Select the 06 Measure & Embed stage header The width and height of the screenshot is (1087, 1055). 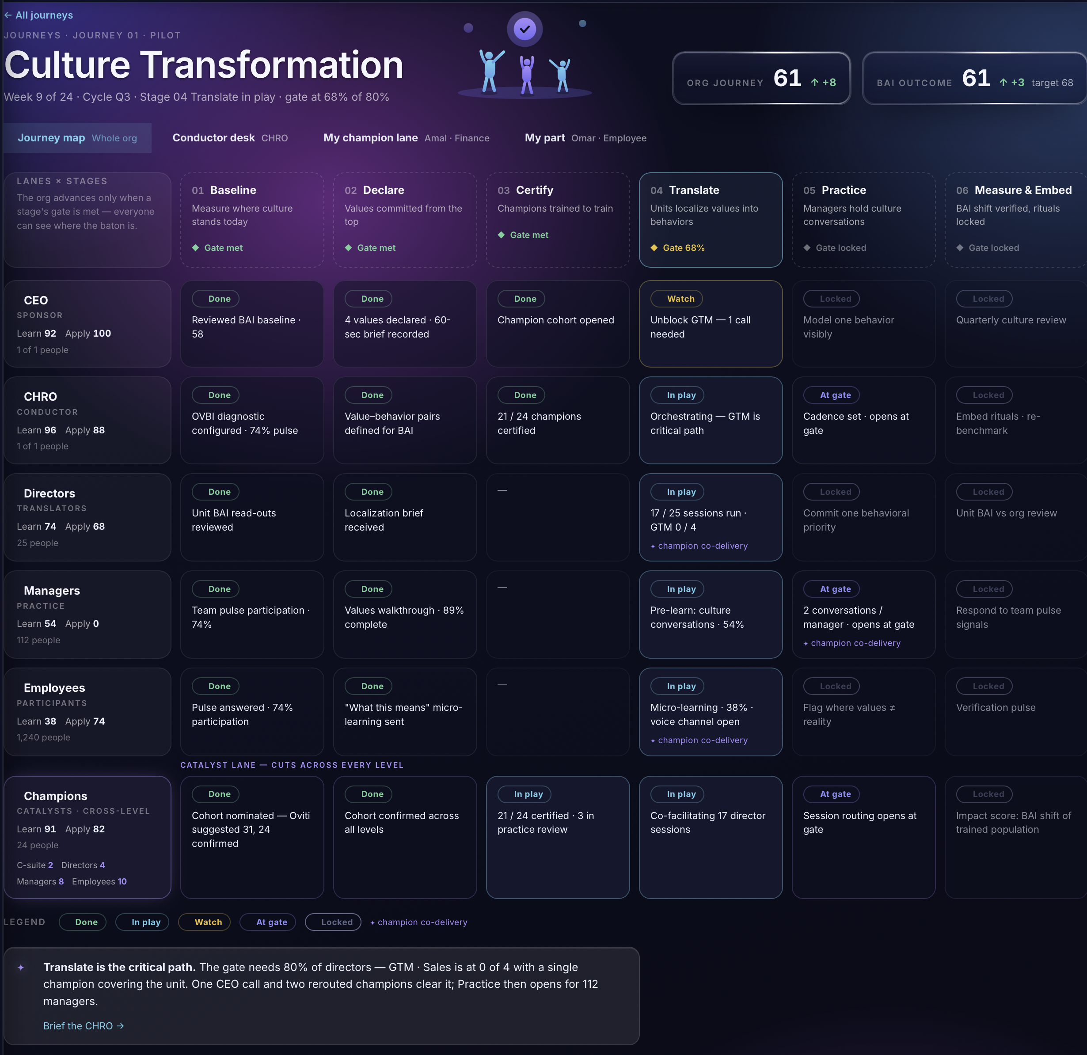pos(1016,220)
